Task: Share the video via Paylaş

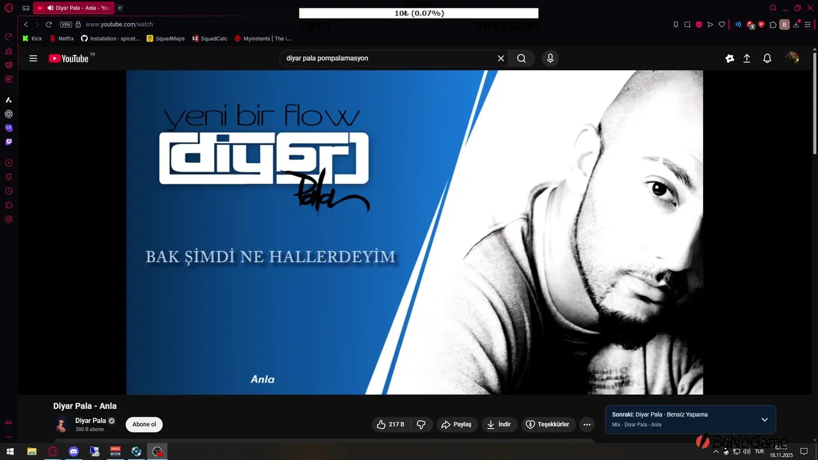Action: 456,424
